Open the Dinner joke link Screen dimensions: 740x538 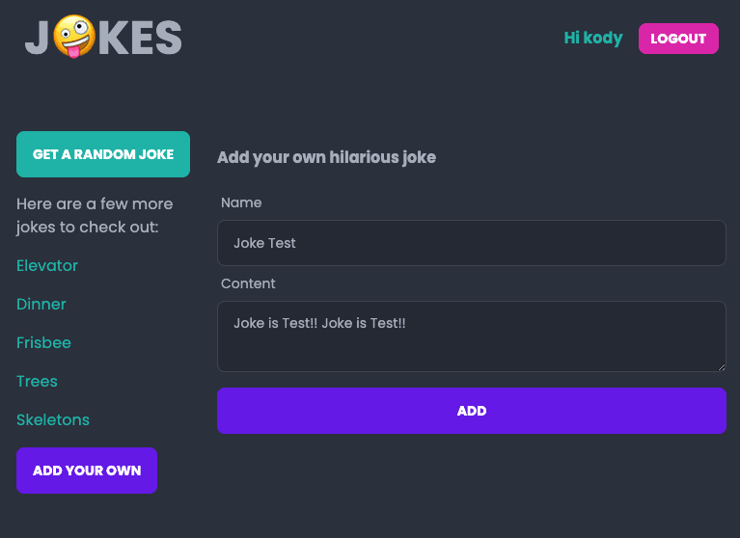pos(41,304)
